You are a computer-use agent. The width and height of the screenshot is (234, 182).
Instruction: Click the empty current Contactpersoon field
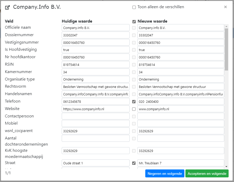click(95, 116)
